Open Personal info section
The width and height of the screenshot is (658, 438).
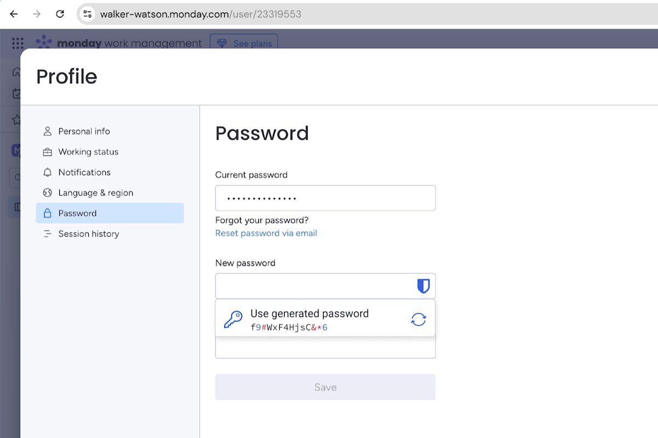(84, 131)
